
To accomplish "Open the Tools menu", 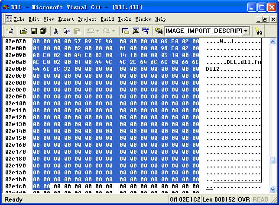I will pos(125,19).
